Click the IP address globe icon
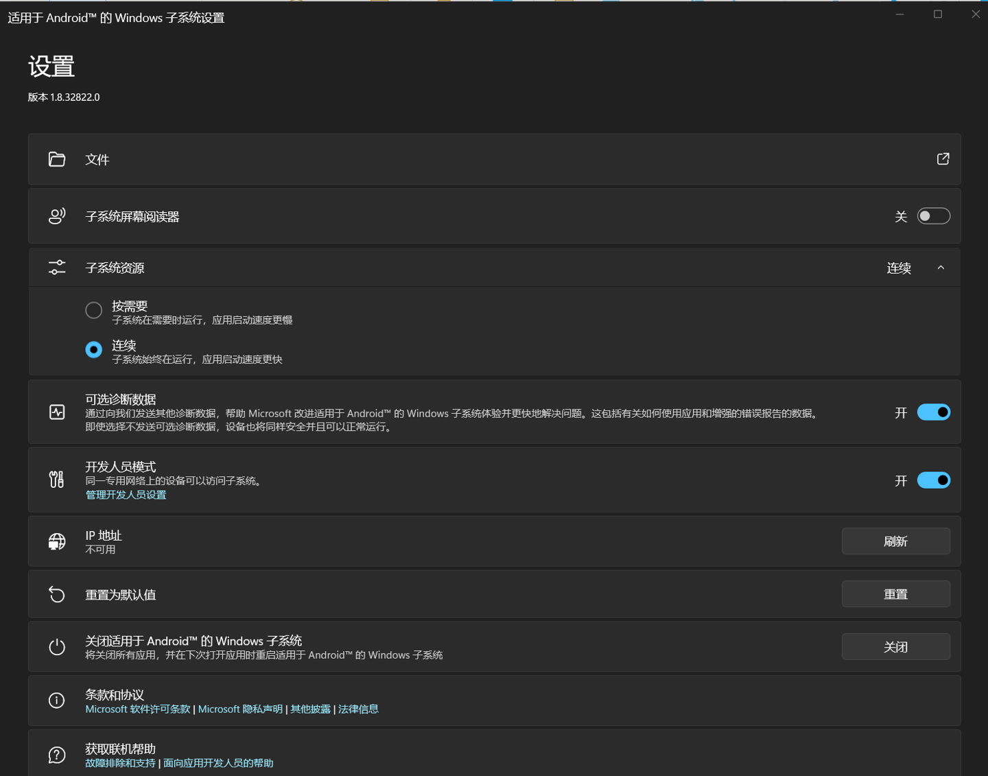The height and width of the screenshot is (776, 988). click(x=56, y=541)
